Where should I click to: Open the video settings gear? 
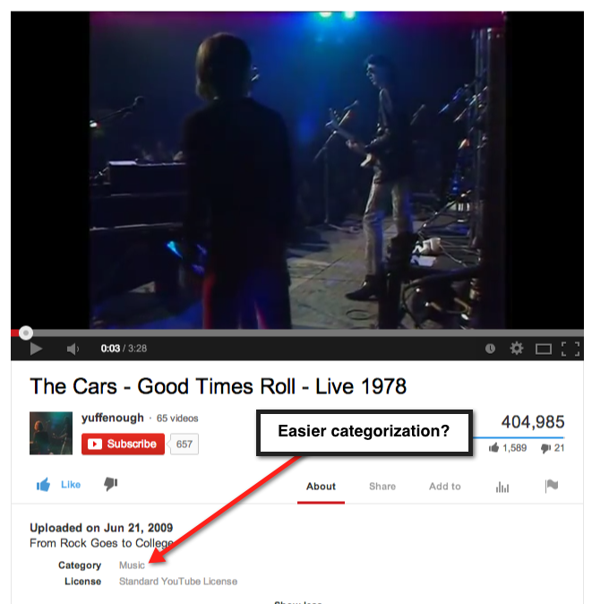[x=517, y=349]
